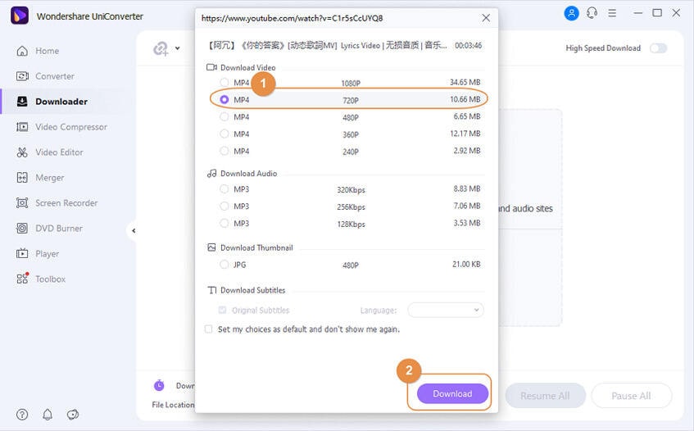Image resolution: width=694 pixels, height=431 pixels.
Task: Toggle Original Subtitles checkbox
Action: (223, 310)
